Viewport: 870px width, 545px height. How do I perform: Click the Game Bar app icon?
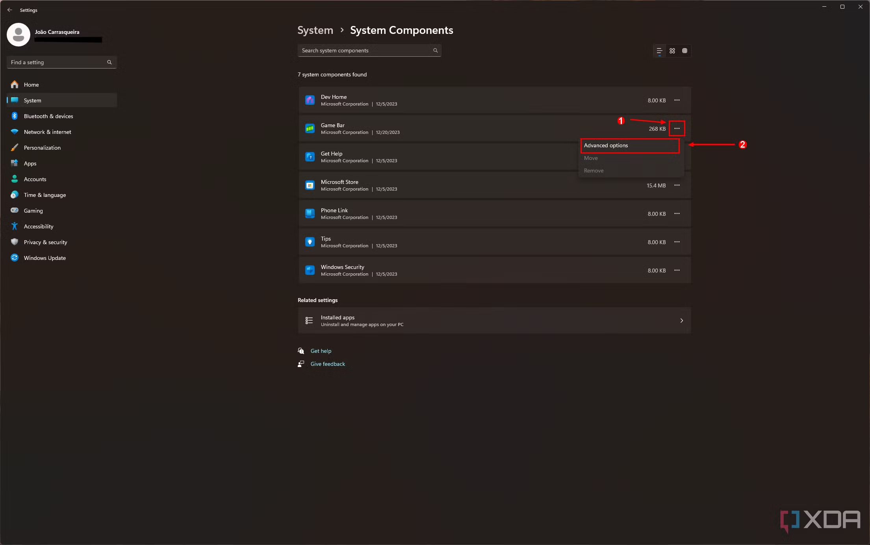coord(310,128)
